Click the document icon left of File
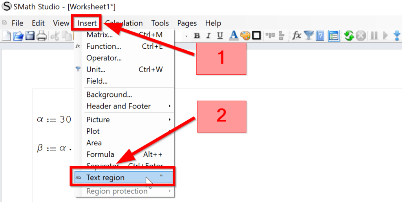This screenshot has width=402, height=202. (x=4, y=23)
